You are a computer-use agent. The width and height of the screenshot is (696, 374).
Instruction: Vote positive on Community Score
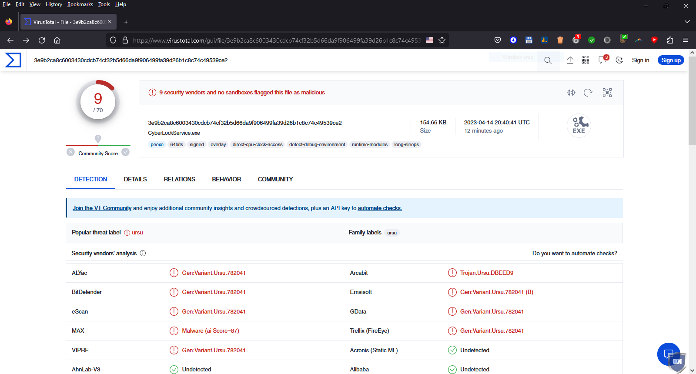[126, 152]
